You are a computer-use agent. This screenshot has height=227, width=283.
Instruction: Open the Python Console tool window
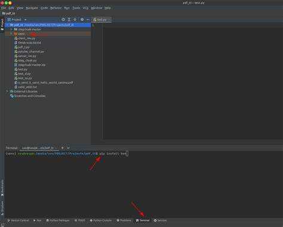pyautogui.click(x=100, y=220)
